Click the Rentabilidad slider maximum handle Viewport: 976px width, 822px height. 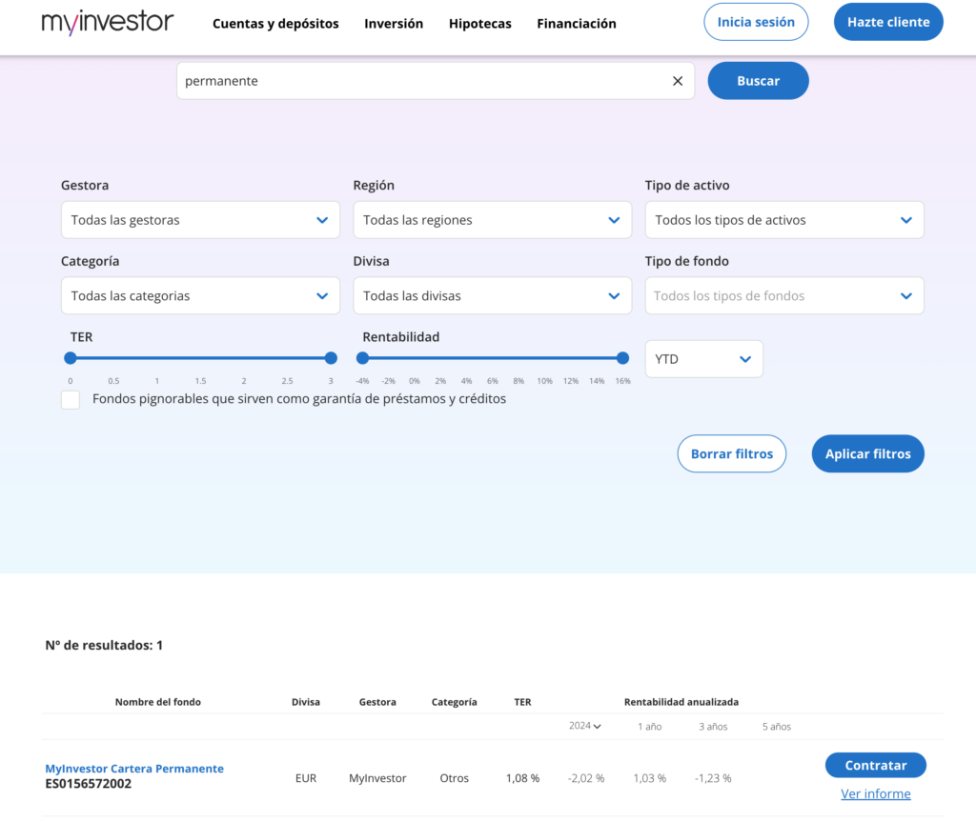[622, 358]
